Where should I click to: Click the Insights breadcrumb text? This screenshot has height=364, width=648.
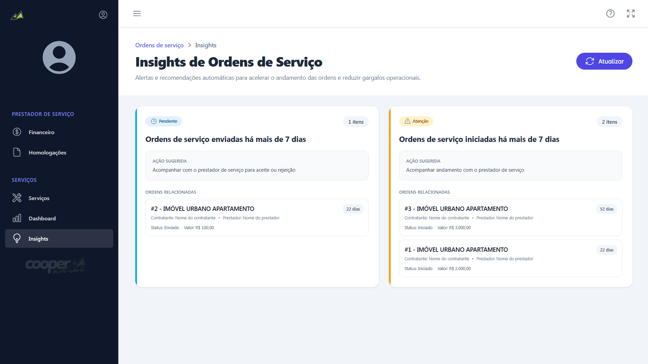206,45
